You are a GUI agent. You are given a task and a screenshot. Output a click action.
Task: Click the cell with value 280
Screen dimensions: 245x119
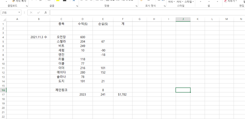click(83, 72)
